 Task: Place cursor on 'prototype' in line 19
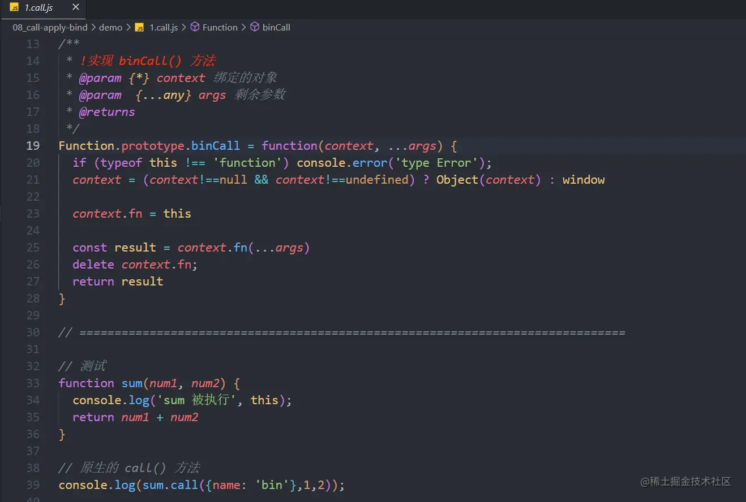153,146
